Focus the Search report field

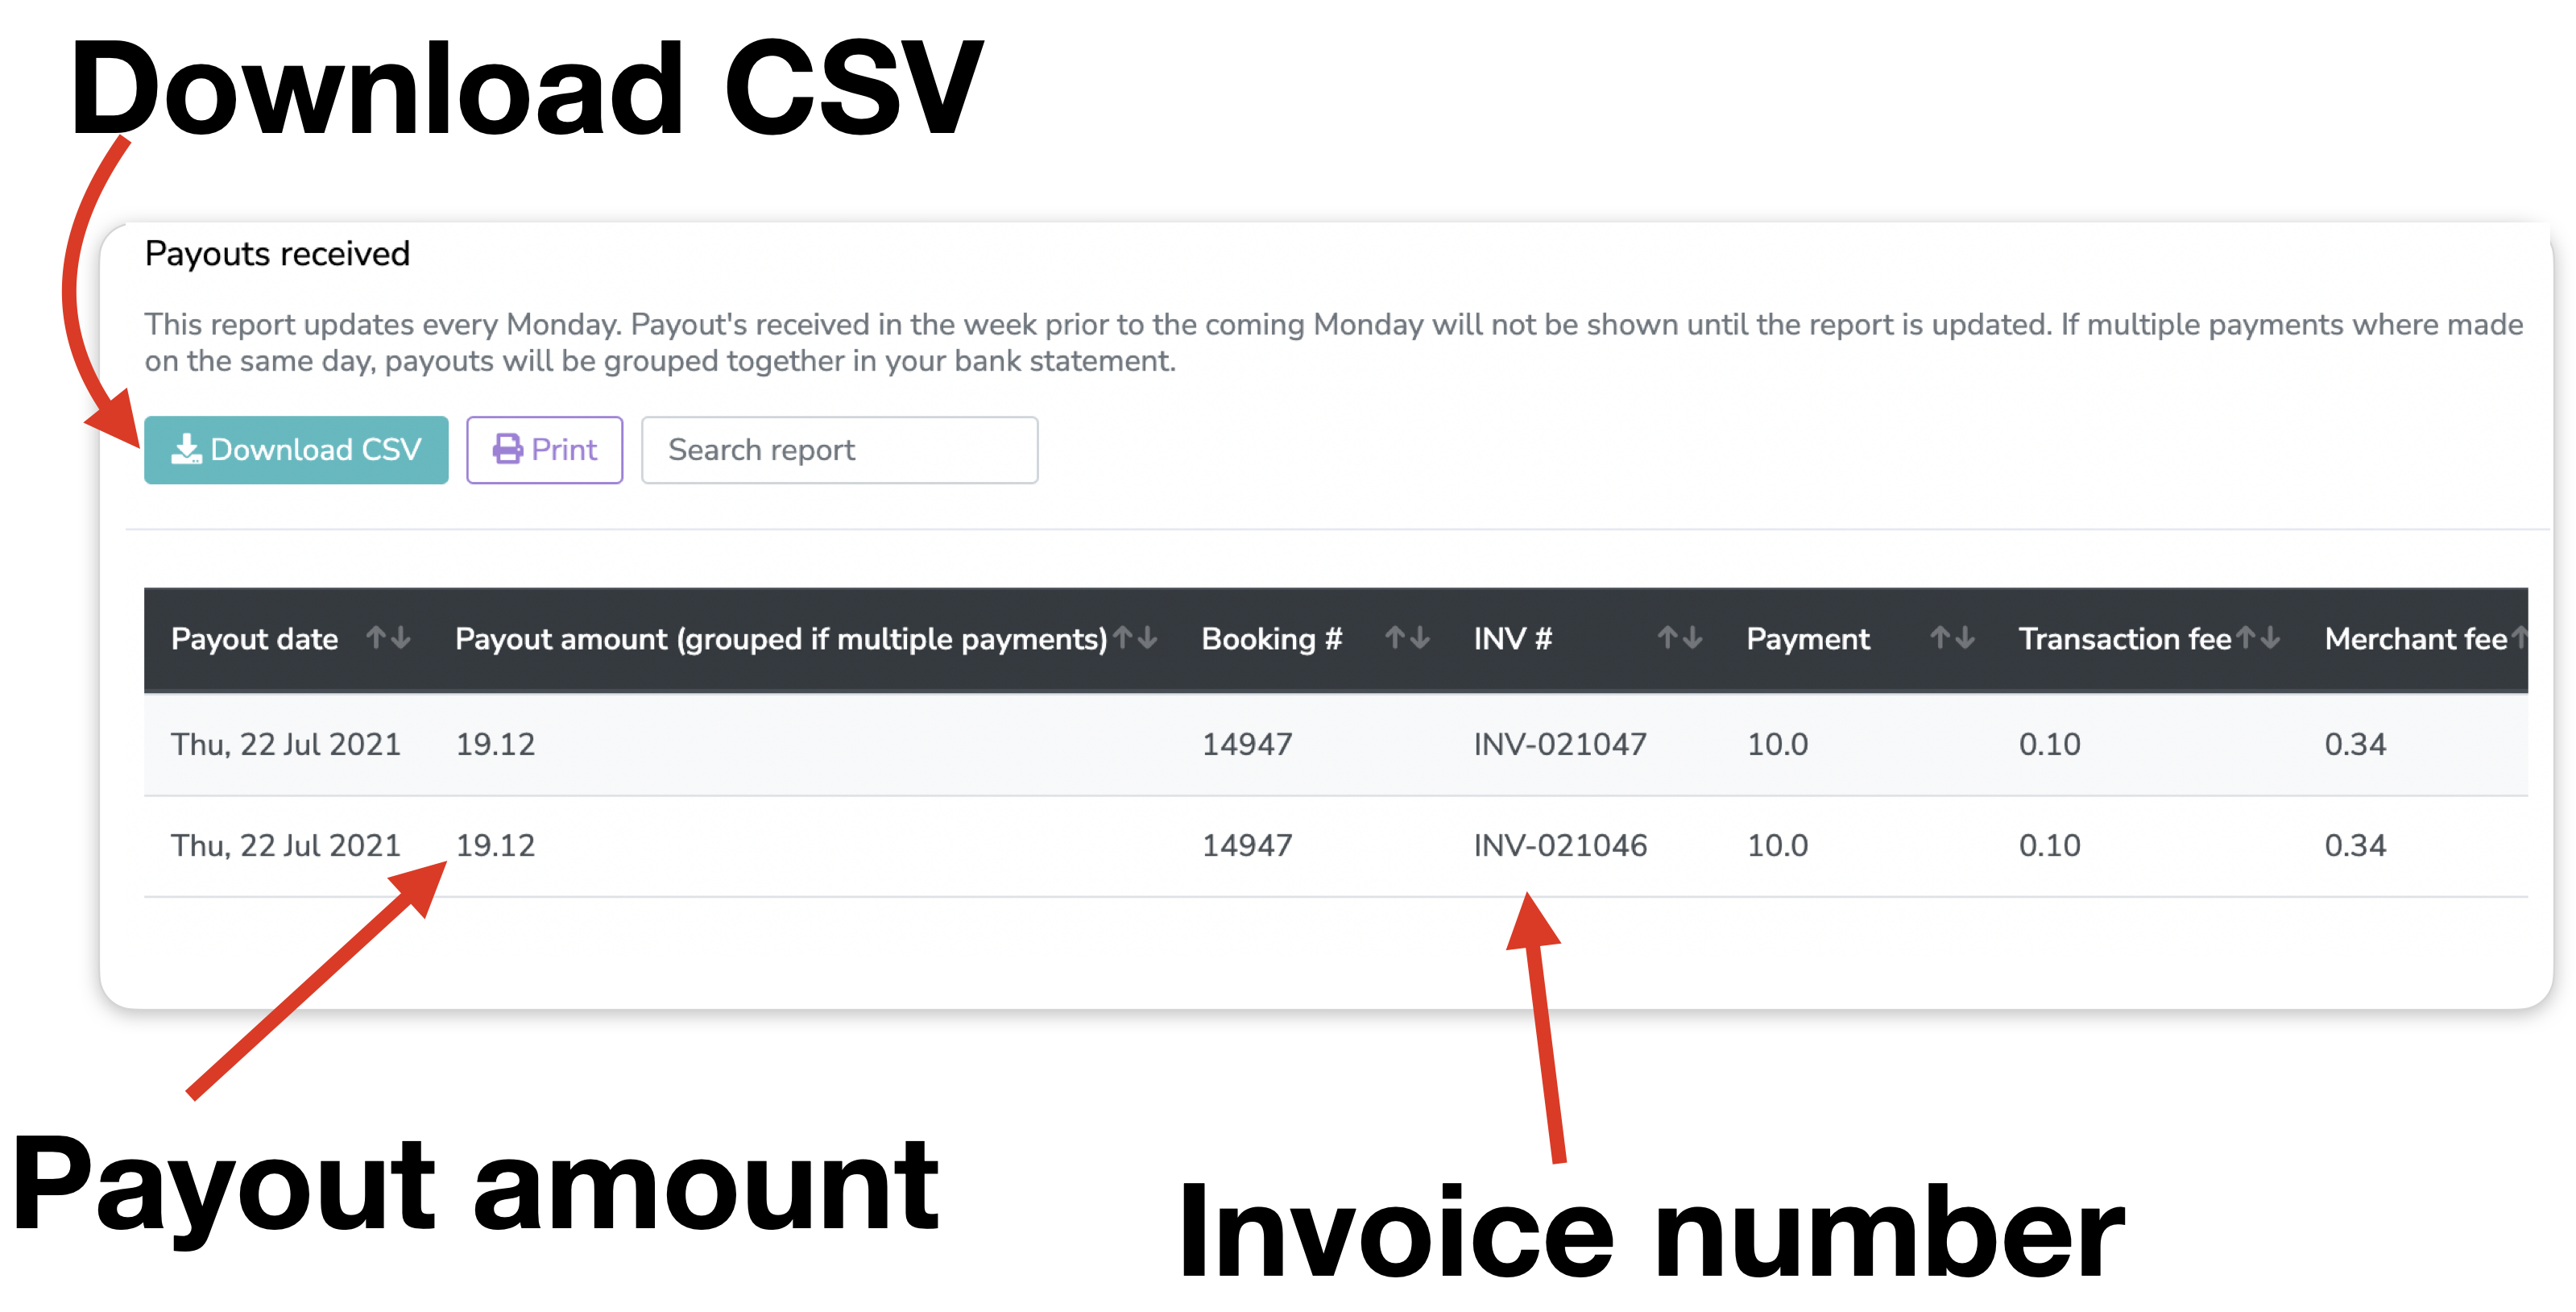pos(839,450)
